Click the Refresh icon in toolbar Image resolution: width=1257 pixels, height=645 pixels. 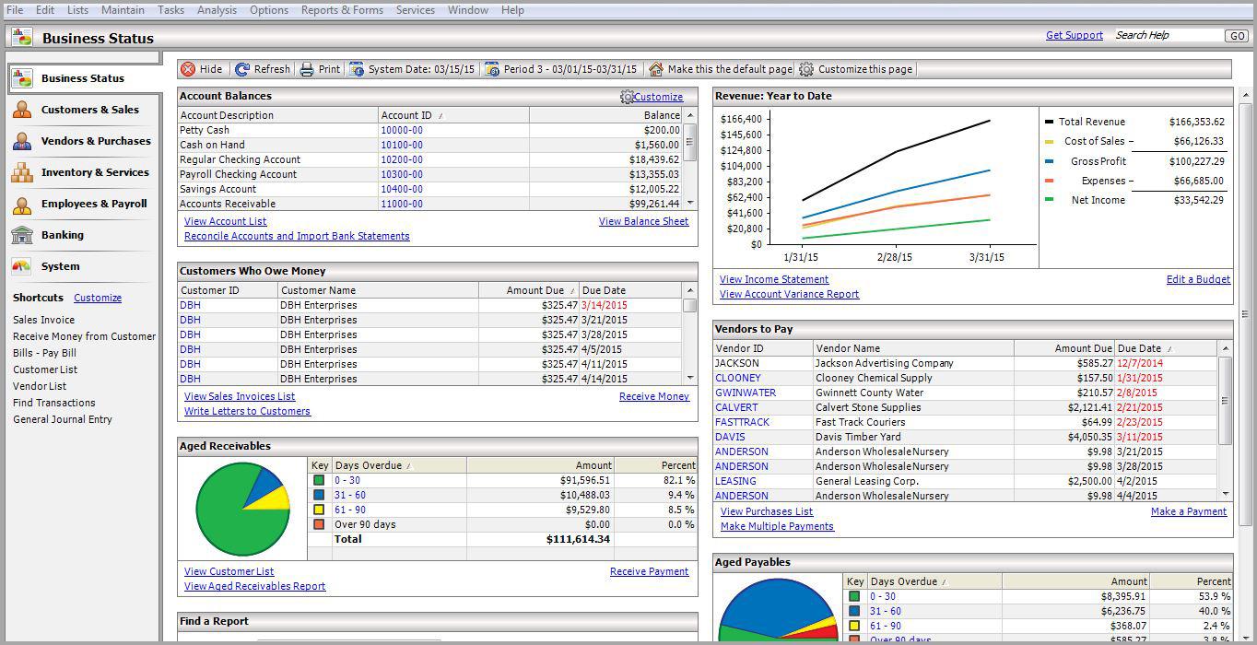coord(242,69)
